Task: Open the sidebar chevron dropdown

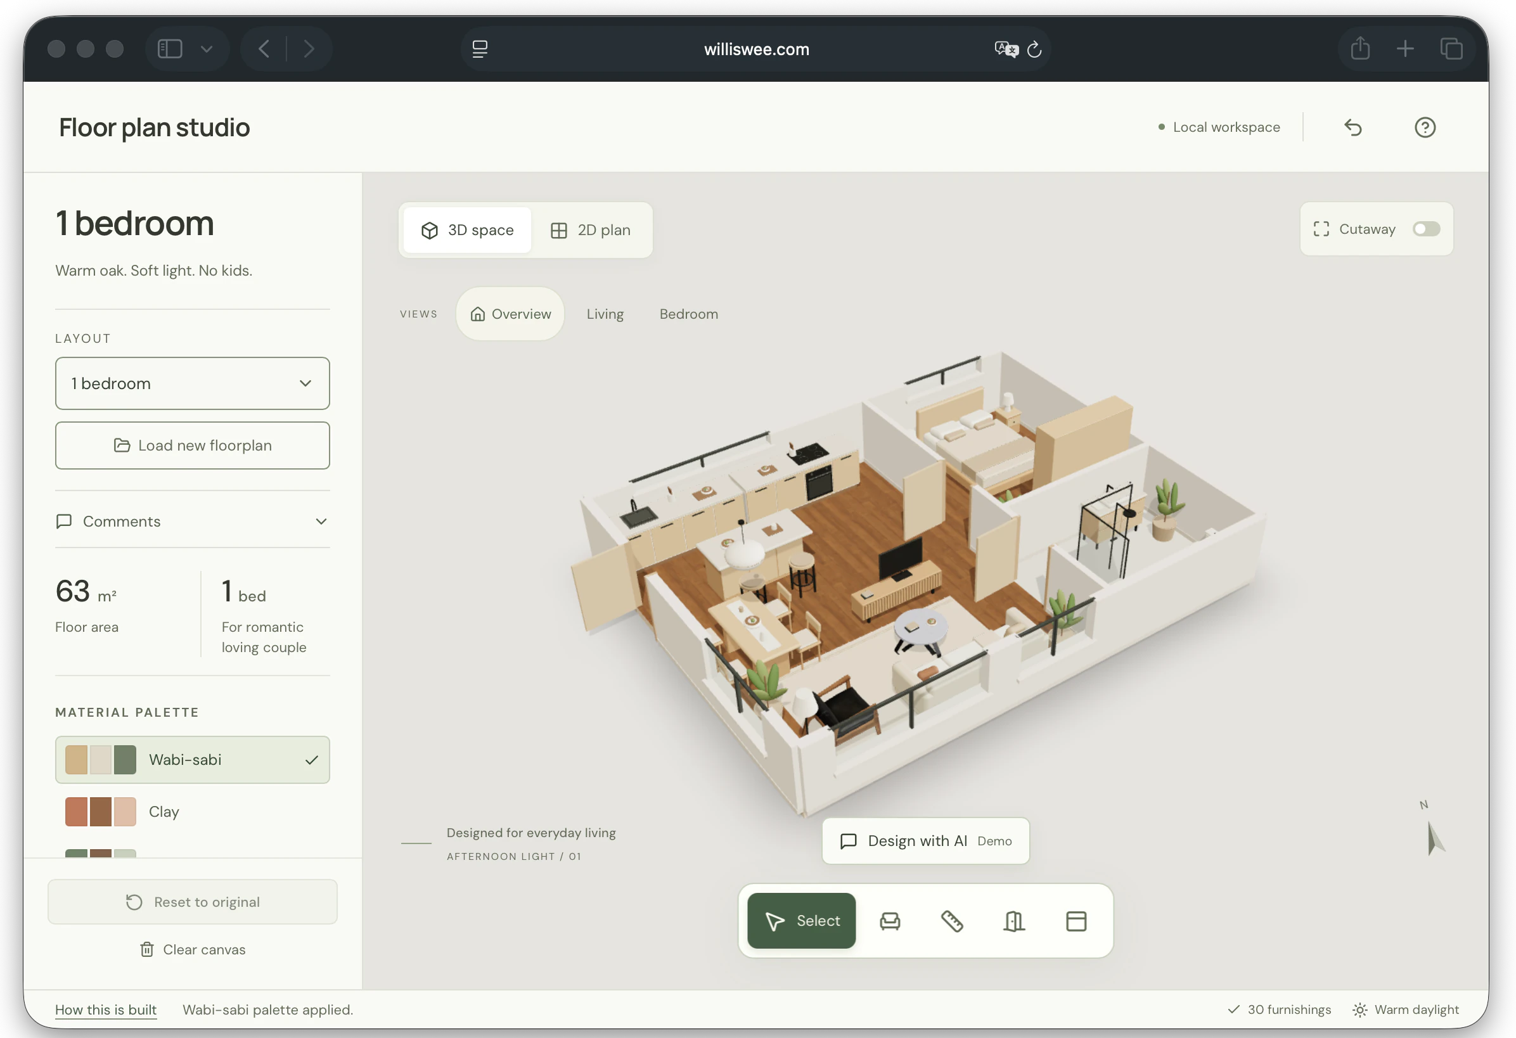Action: [x=206, y=49]
